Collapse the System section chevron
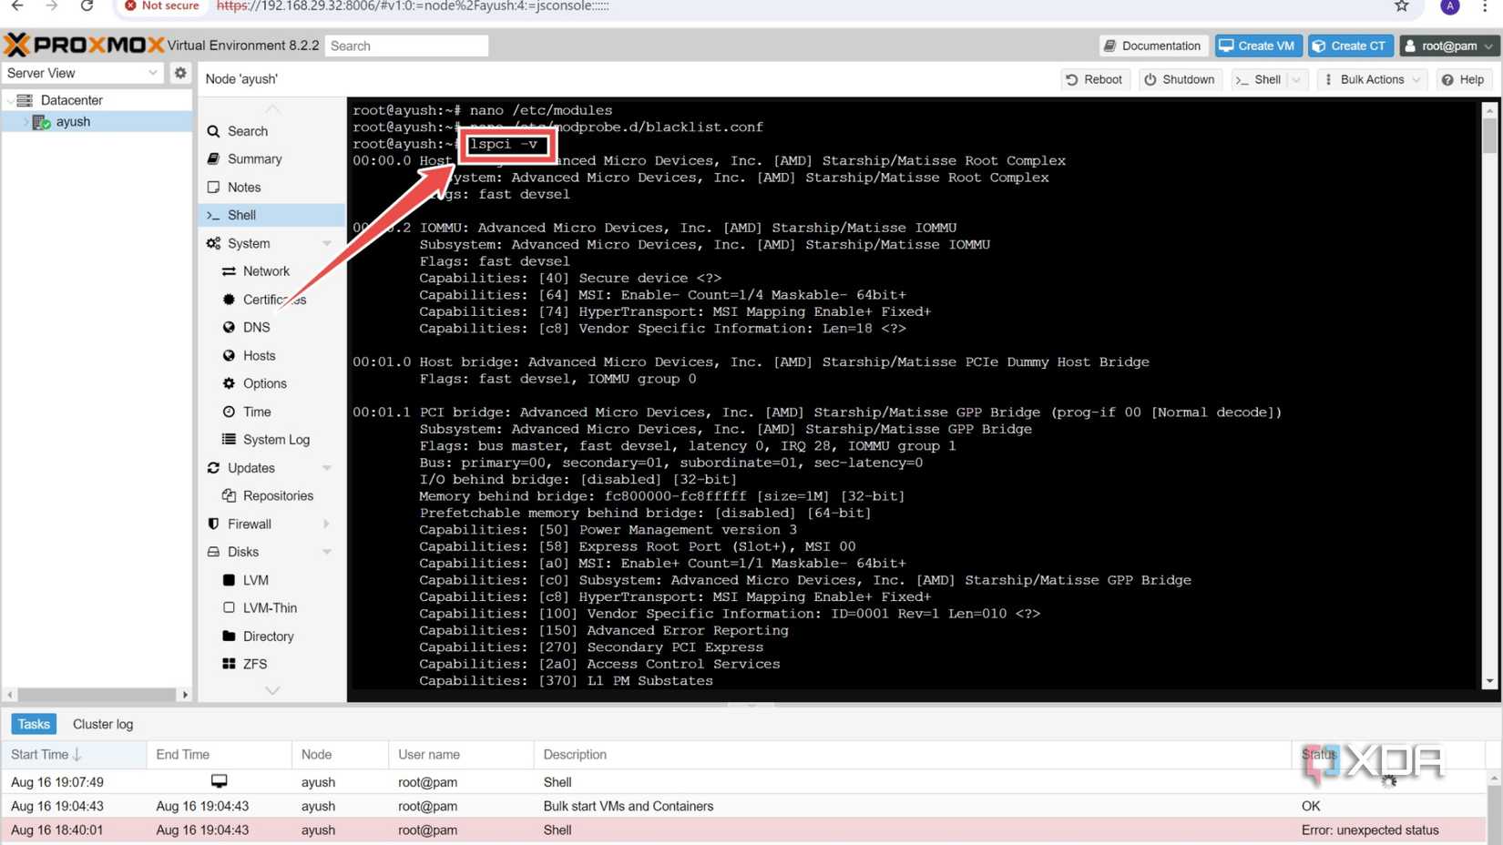 [327, 243]
